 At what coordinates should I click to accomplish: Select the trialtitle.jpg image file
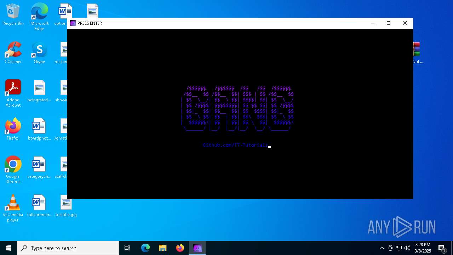pyautogui.click(x=66, y=206)
